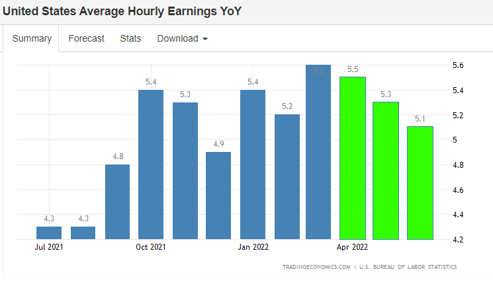Click the blue 5.2 bar

click(287, 176)
